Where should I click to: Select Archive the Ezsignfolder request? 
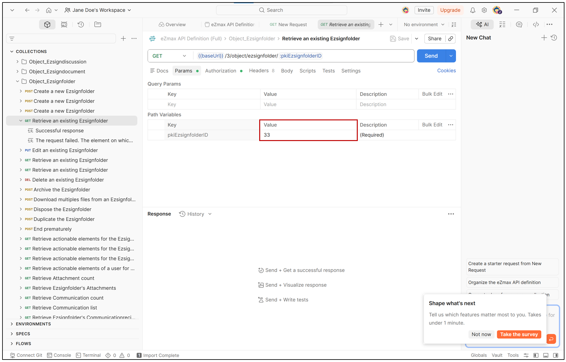[62, 190]
